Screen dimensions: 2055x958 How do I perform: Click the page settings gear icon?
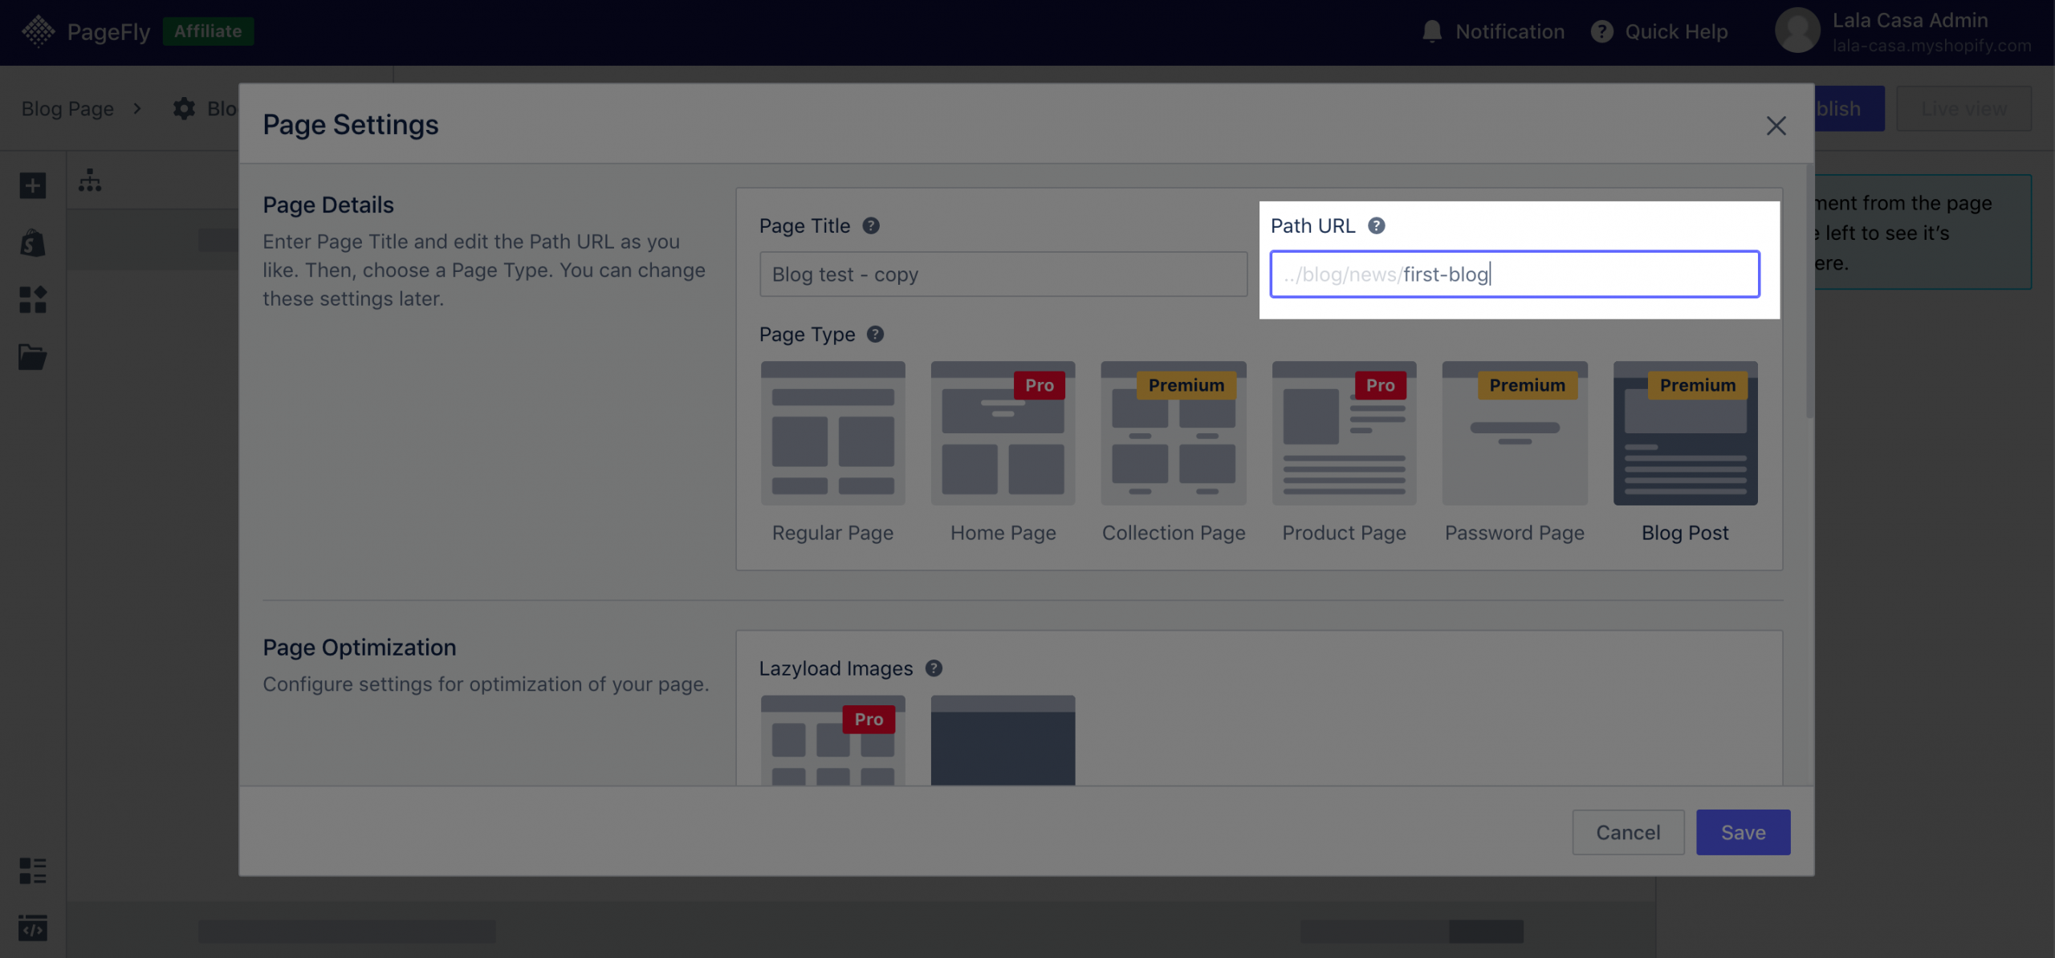(184, 108)
